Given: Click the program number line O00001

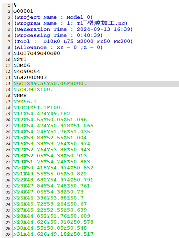Looking at the screenshot, I should 23,11.
